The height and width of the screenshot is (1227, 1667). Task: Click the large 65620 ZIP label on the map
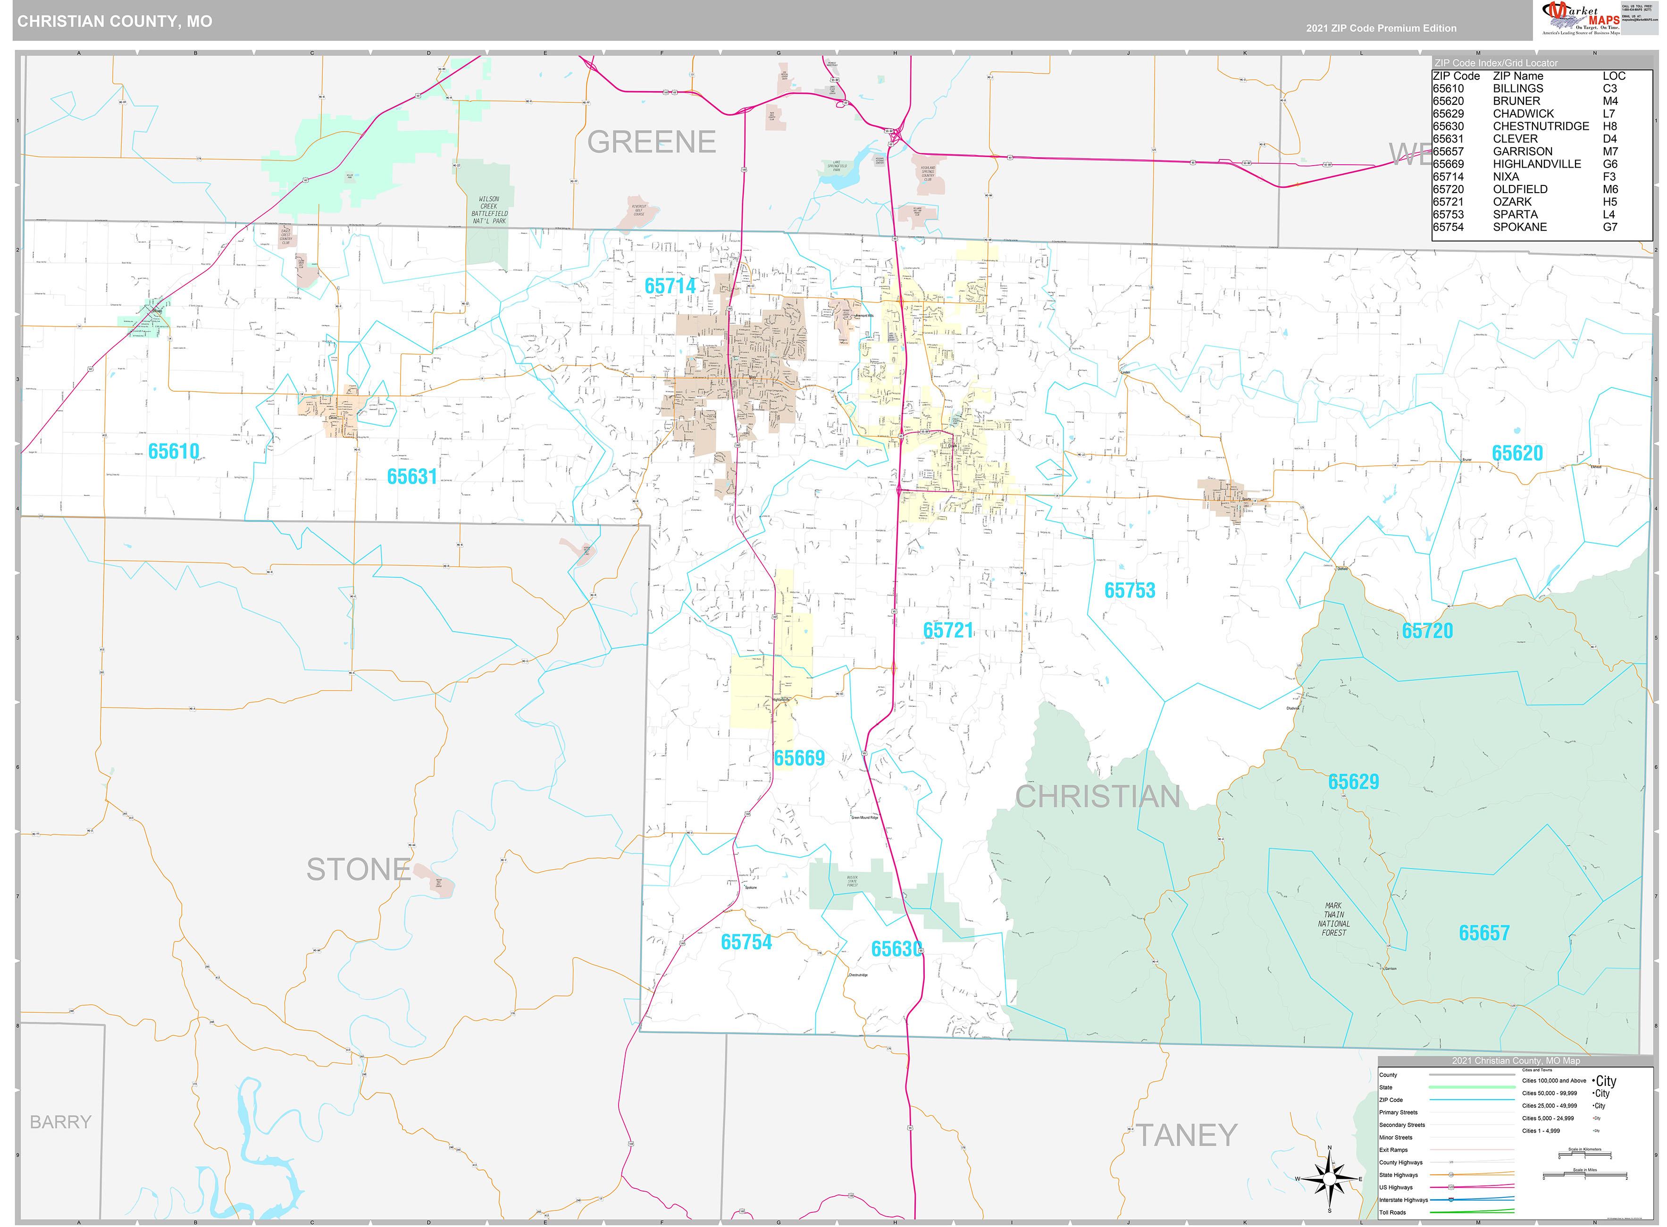pyautogui.click(x=1518, y=453)
